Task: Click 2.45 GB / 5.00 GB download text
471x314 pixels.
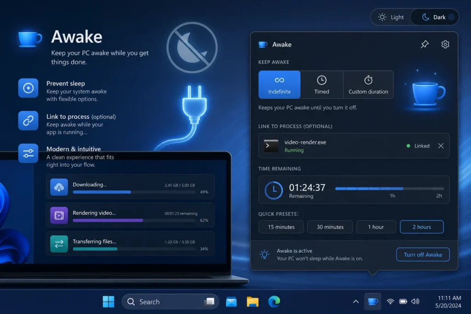Action: 180,185
